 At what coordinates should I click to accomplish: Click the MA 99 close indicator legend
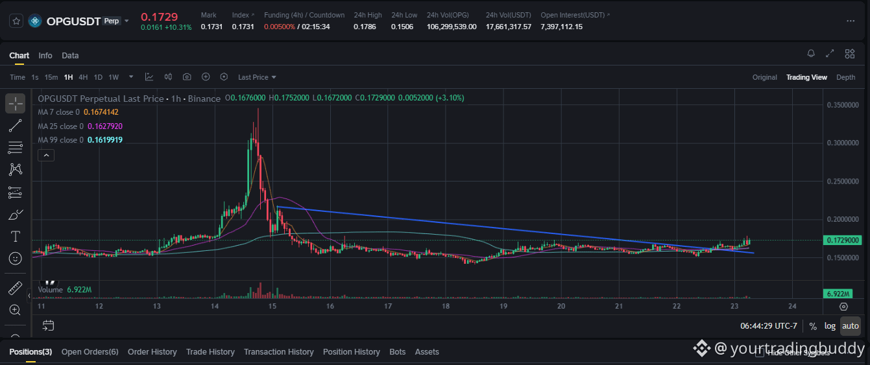point(80,140)
